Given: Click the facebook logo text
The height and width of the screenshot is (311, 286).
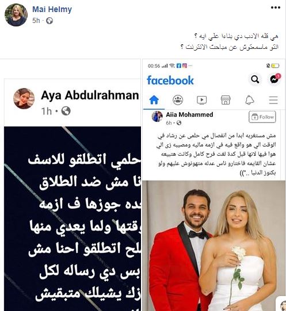Looking at the screenshot, I should click(170, 80).
